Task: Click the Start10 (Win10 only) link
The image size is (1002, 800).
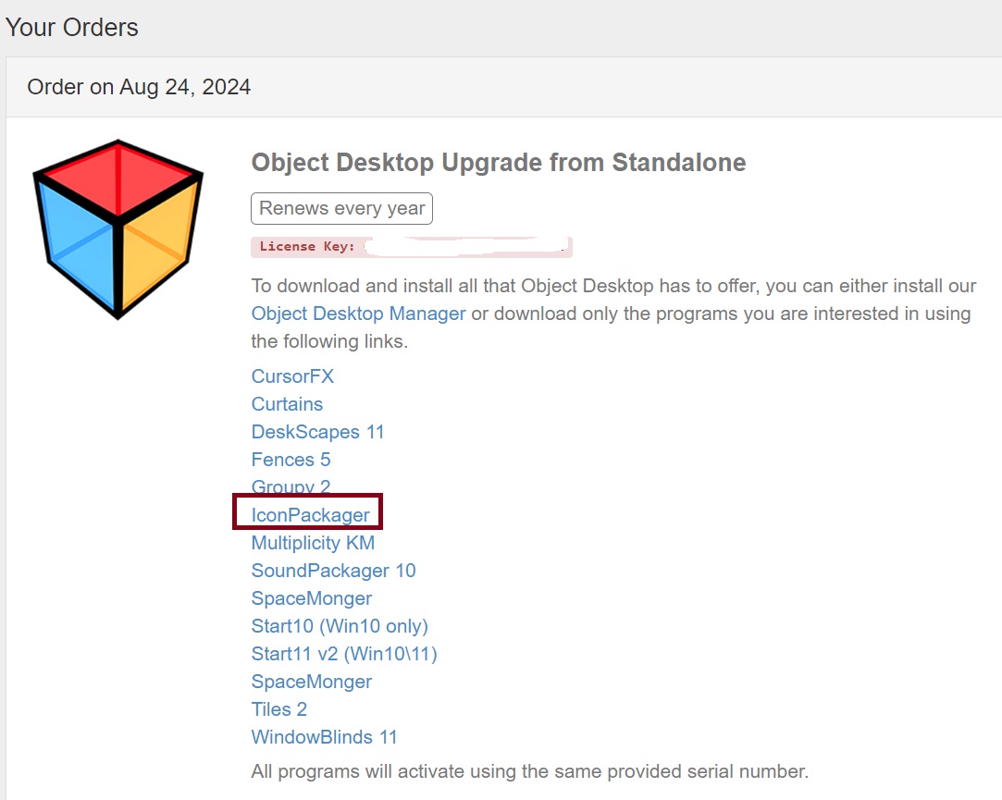Action: [340, 626]
